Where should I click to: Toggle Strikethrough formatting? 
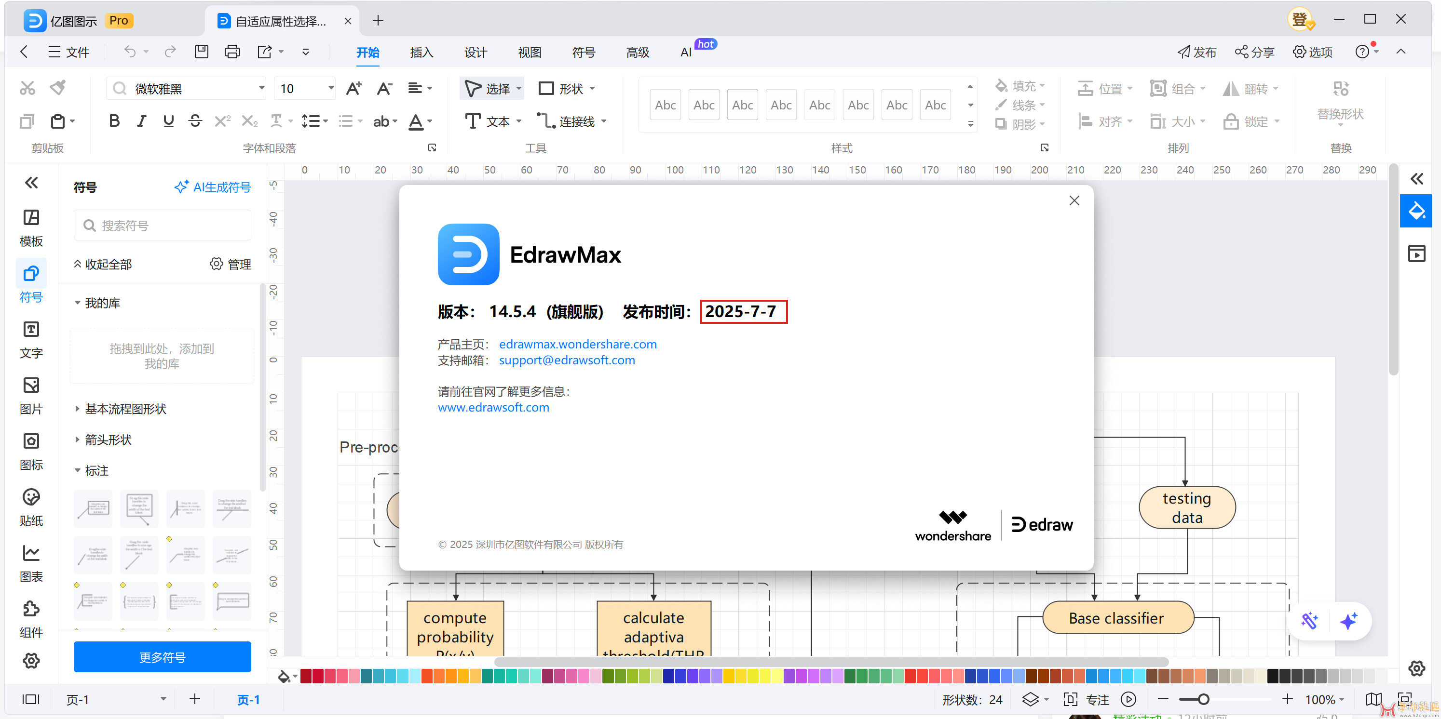point(195,121)
